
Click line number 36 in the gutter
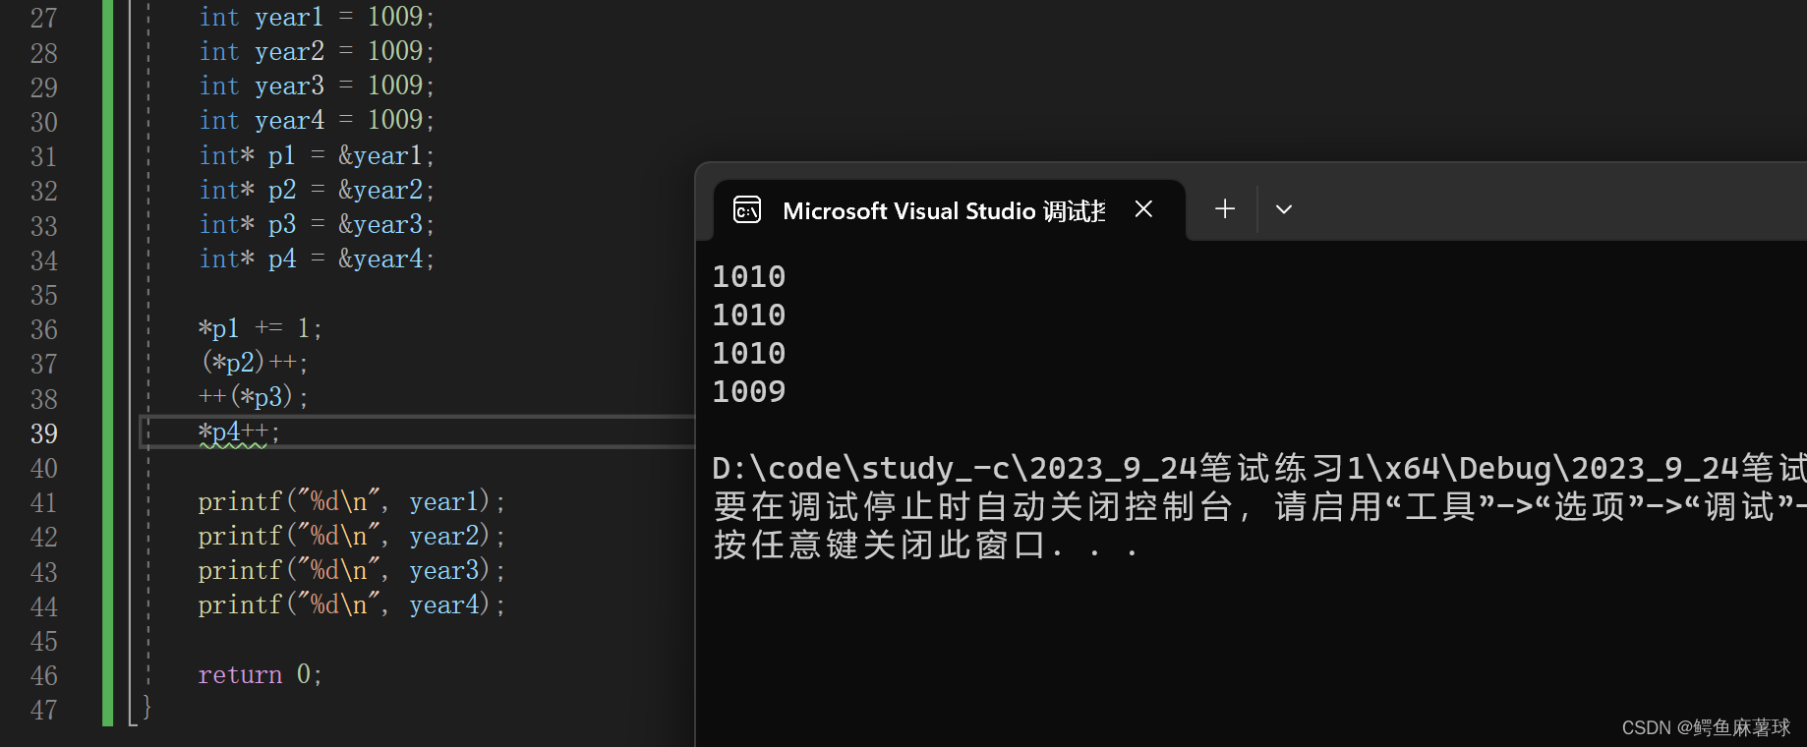click(44, 329)
